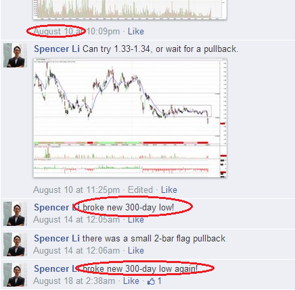Like the August 10 at 11:25pm comment
The image size is (295, 290).
(169, 190)
